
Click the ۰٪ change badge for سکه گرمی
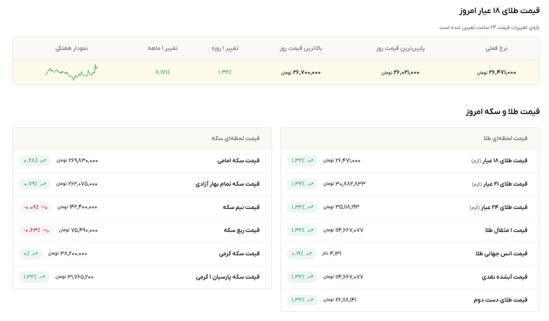(31, 253)
